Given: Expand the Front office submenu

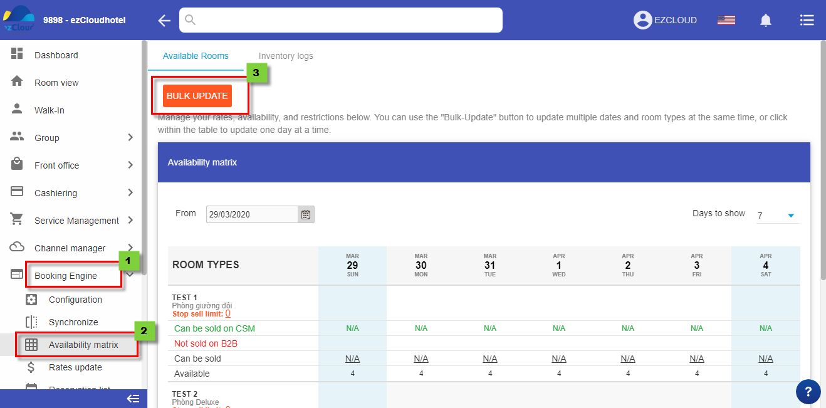Looking at the screenshot, I should point(130,165).
